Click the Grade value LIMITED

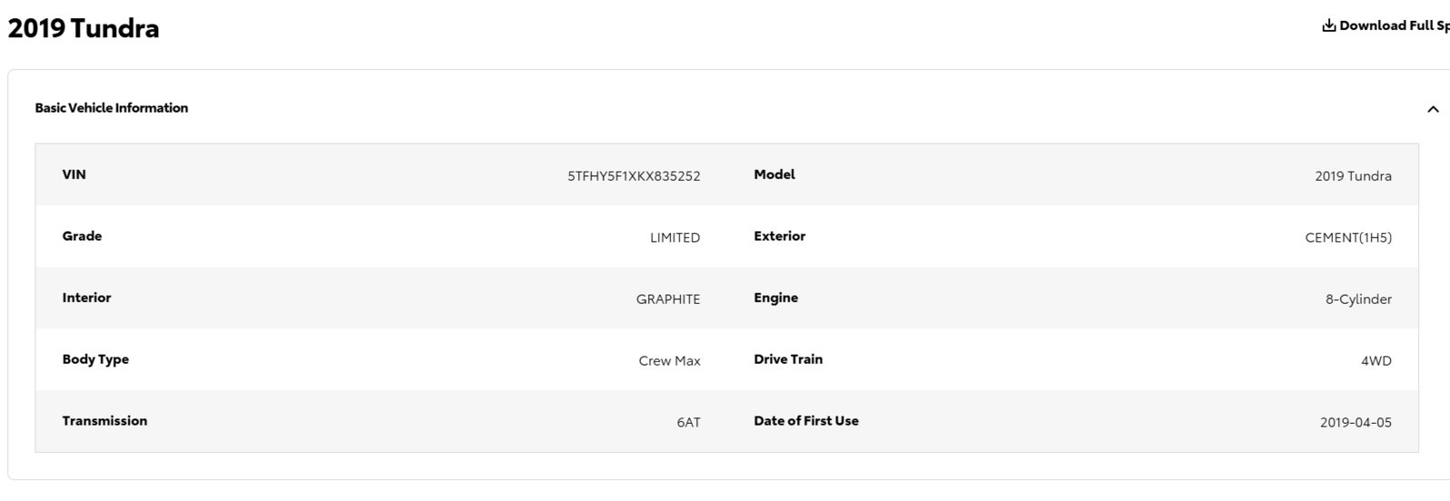coord(675,238)
